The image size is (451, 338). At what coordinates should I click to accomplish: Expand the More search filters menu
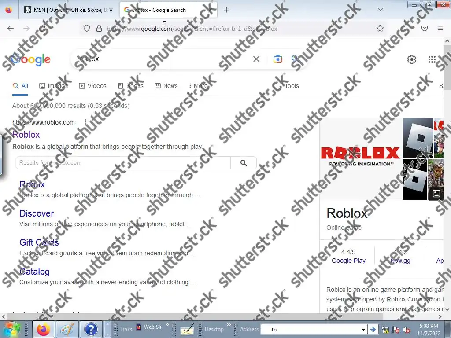199,86
